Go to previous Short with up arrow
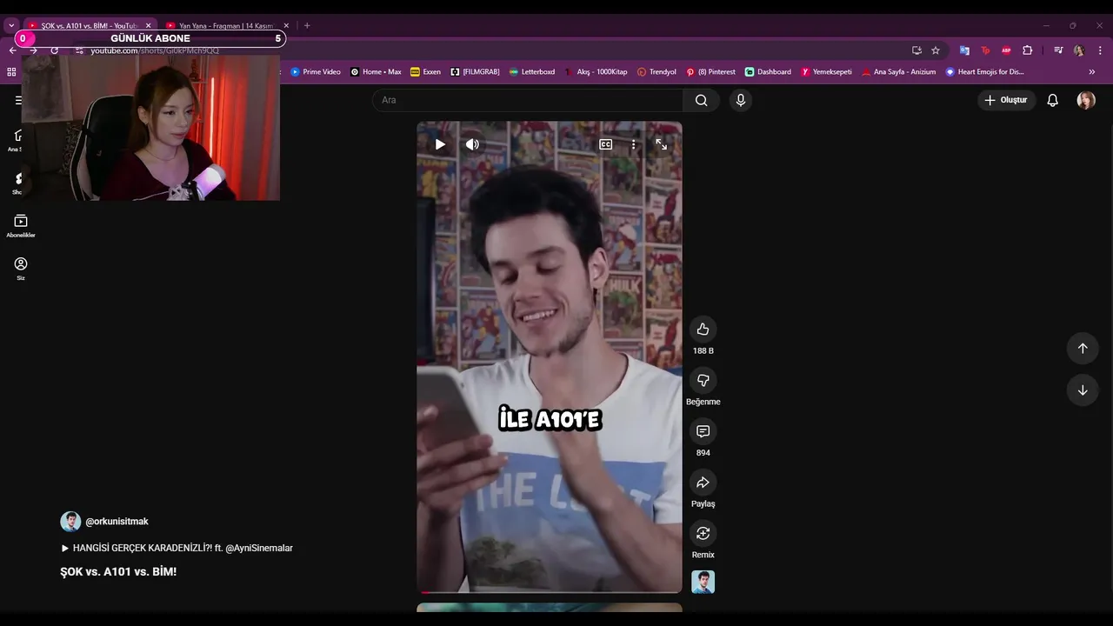 coord(1083,348)
